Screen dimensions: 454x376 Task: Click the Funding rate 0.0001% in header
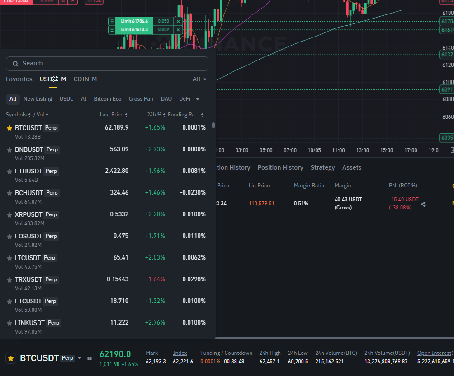click(x=211, y=362)
